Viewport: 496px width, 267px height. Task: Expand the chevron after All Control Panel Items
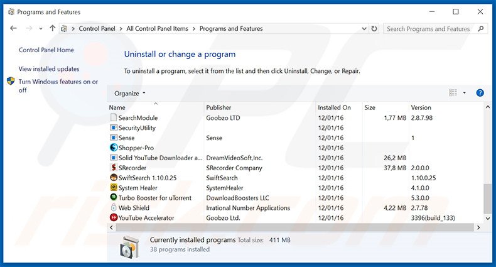194,29
